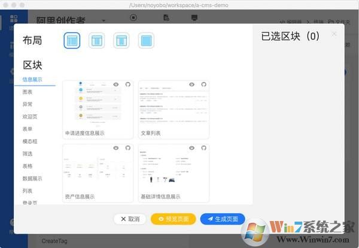Open the grid apps icon in left sidebar
The image size is (359, 248).
[x=14, y=19]
